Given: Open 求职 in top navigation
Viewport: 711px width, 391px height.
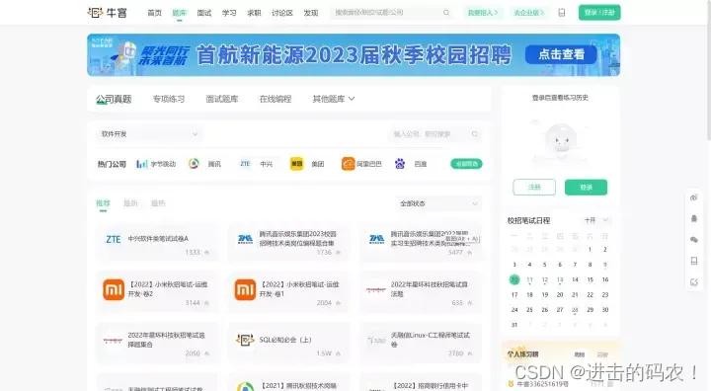Looking at the screenshot, I should [x=254, y=13].
